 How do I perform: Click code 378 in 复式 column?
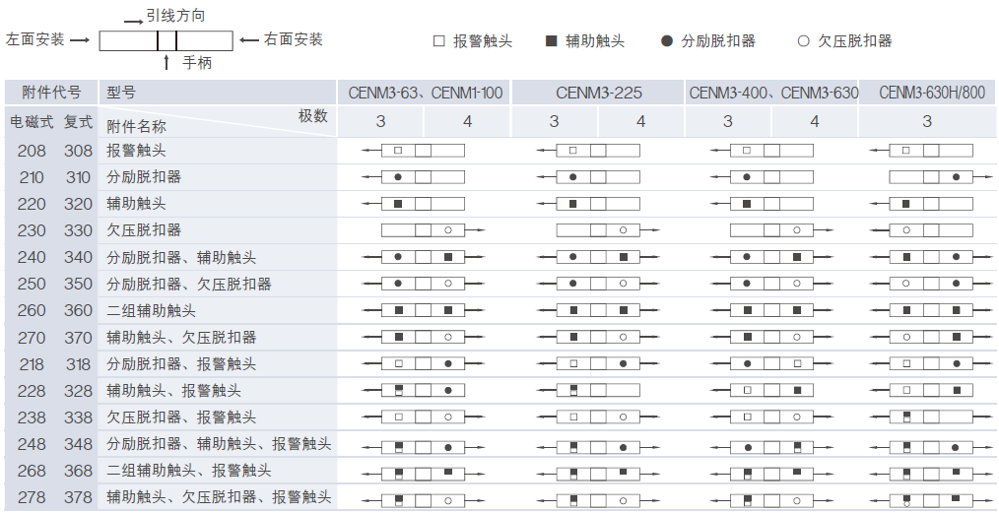tap(79, 497)
